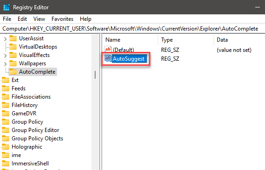Select the VisualEffects key label
This screenshot has width=265, height=170.
pyautogui.click(x=34, y=55)
